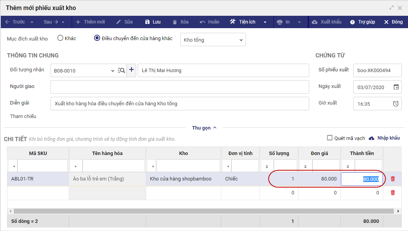
Task: Enable the Quét mã vạch checkbox
Action: 330,138
